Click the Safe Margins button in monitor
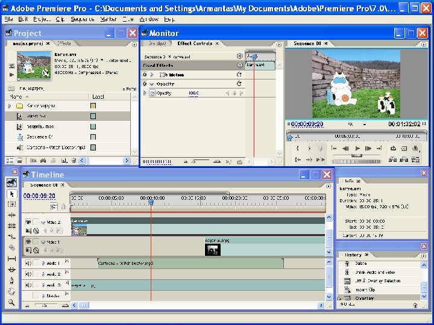This screenshot has width=434, height=325. pos(404,149)
